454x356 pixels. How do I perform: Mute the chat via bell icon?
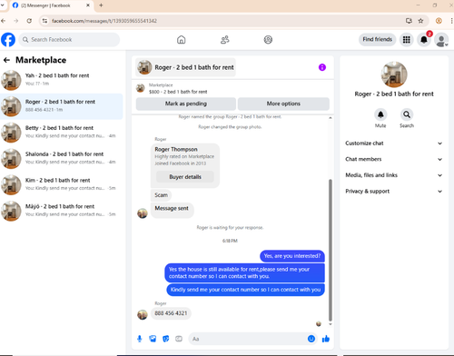pos(380,114)
